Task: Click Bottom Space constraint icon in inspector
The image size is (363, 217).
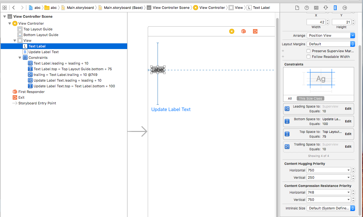Action: tap(287, 121)
